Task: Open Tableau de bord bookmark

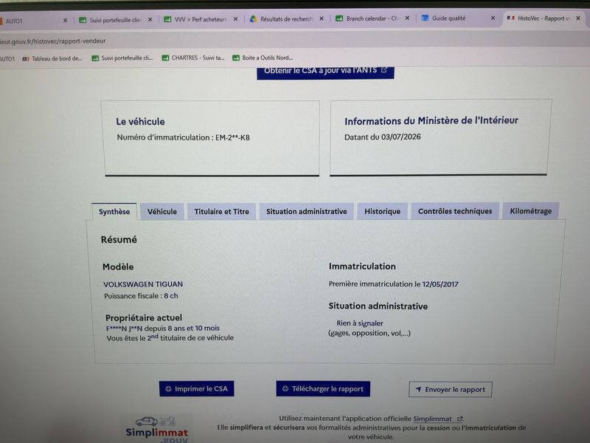Action: tap(52, 58)
